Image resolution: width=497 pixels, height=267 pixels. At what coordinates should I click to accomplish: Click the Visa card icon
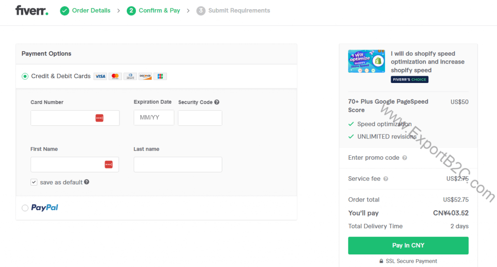(x=100, y=76)
